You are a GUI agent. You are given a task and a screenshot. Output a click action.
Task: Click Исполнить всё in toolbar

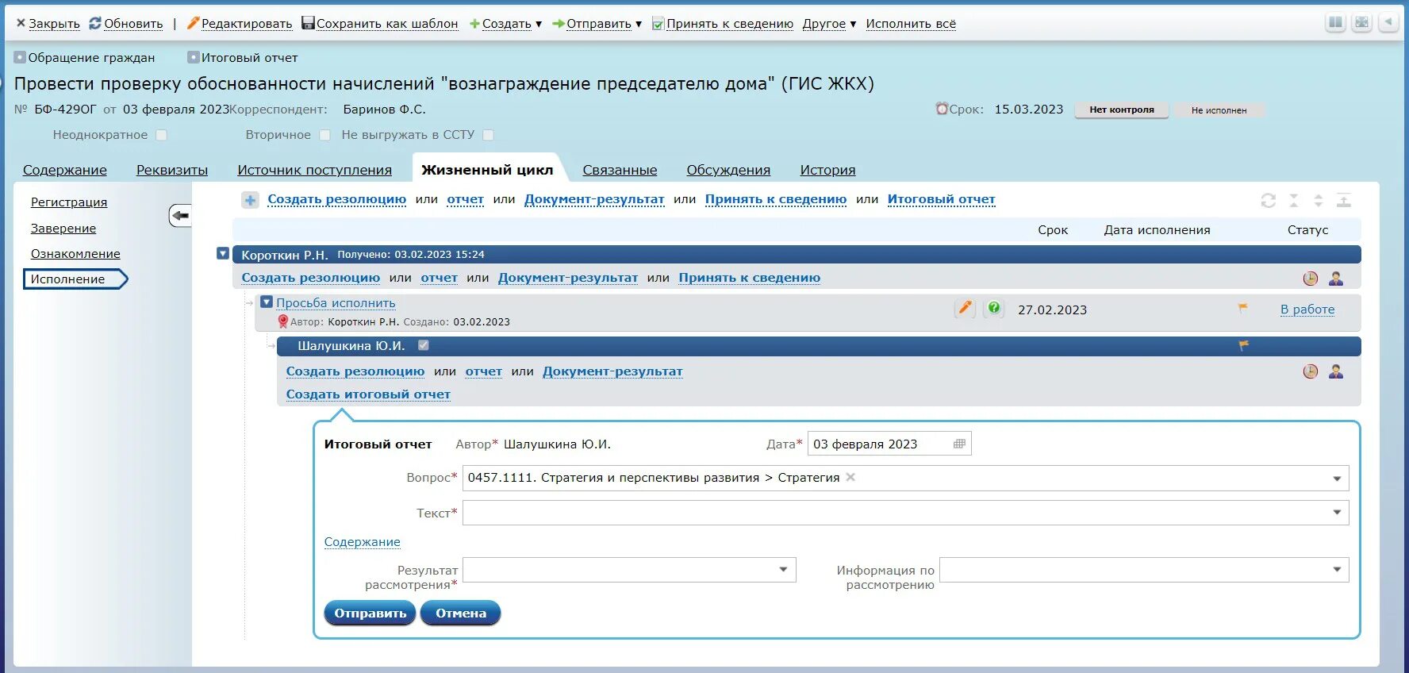(911, 24)
